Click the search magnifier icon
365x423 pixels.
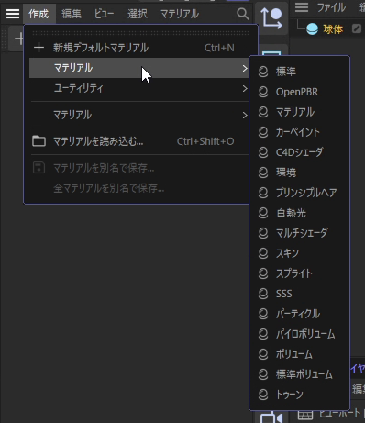coord(243,14)
